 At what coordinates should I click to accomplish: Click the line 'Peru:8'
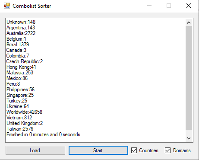tap(13, 84)
